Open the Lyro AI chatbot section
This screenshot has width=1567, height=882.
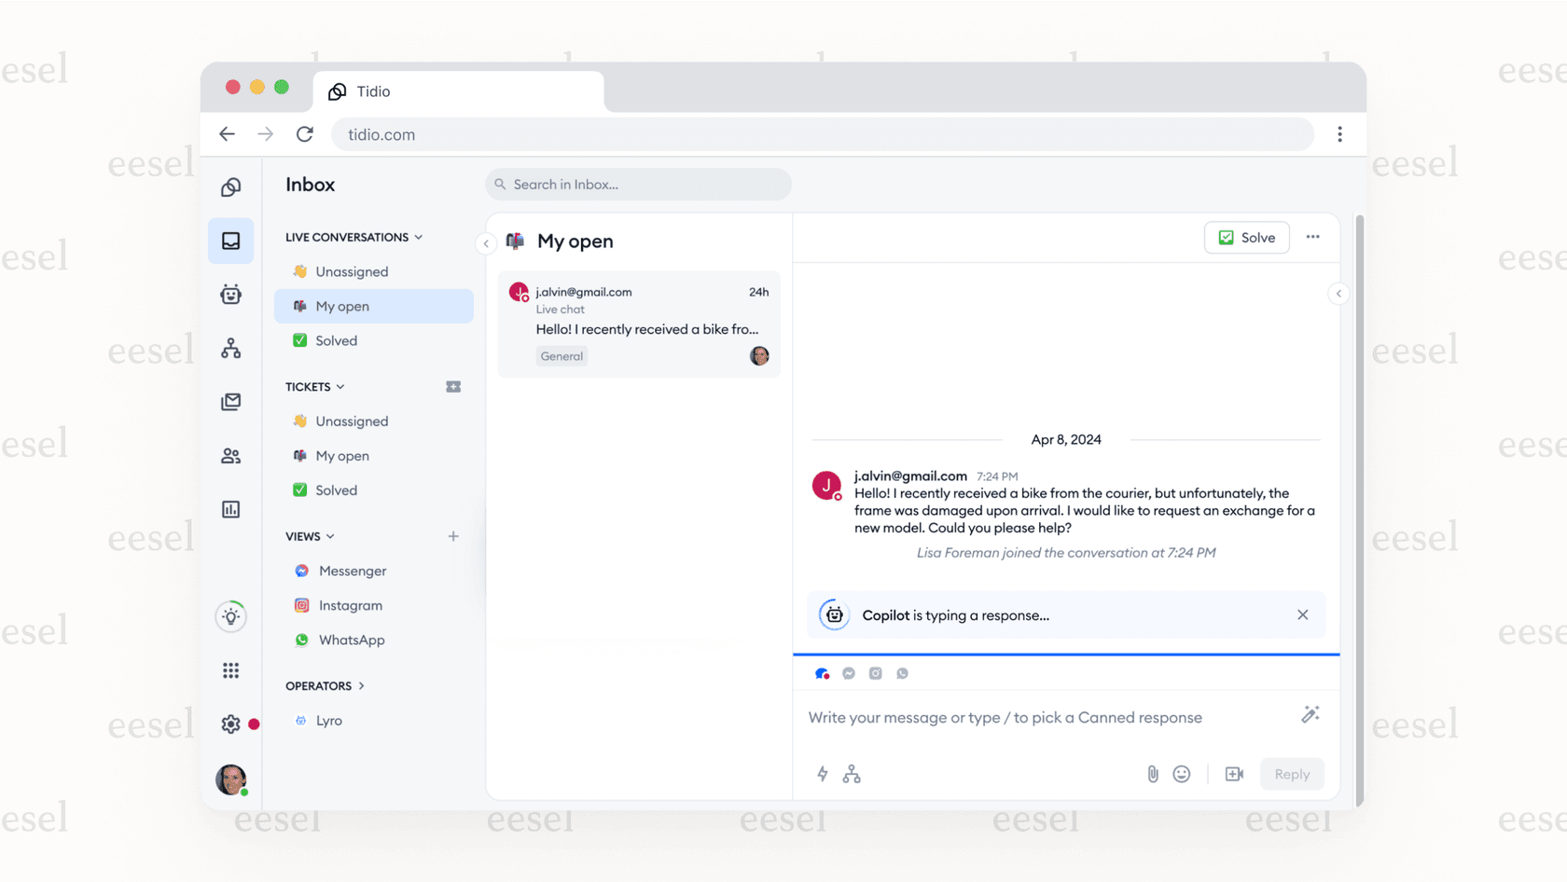[x=230, y=295]
